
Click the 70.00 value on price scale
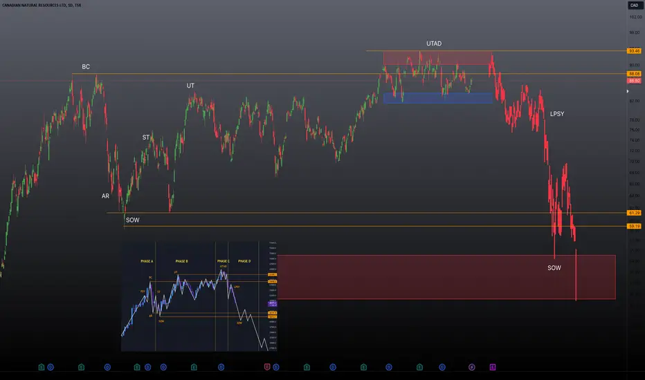tap(635, 162)
